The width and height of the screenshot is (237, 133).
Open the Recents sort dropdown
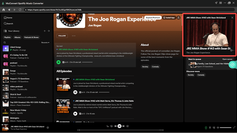click(x=45, y=43)
